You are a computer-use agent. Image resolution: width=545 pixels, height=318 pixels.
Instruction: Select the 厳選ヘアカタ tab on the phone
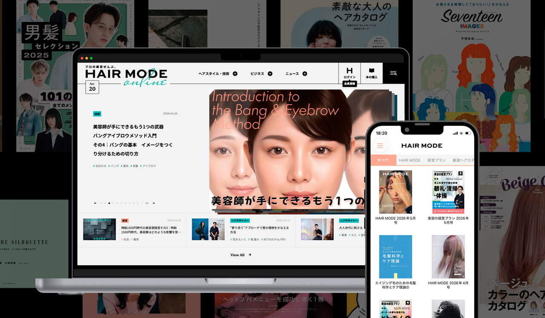(x=463, y=160)
